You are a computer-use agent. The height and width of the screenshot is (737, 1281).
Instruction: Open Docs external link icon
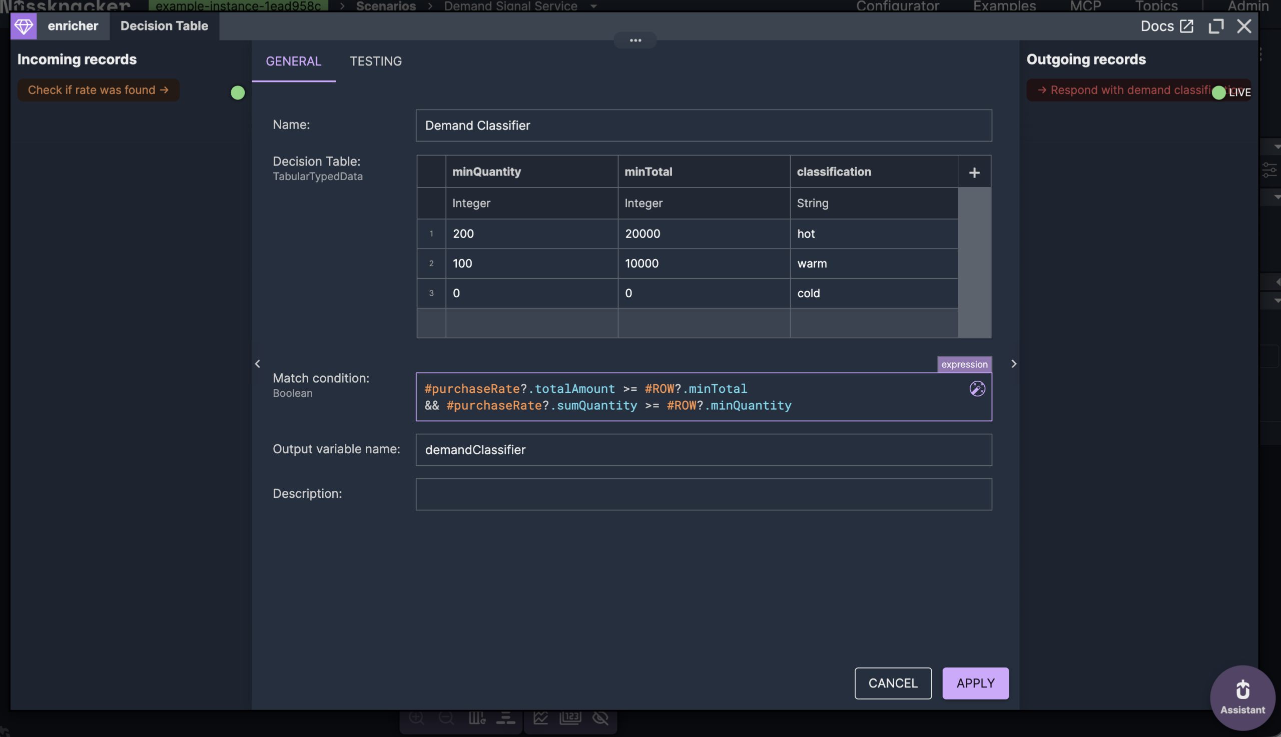1186,26
